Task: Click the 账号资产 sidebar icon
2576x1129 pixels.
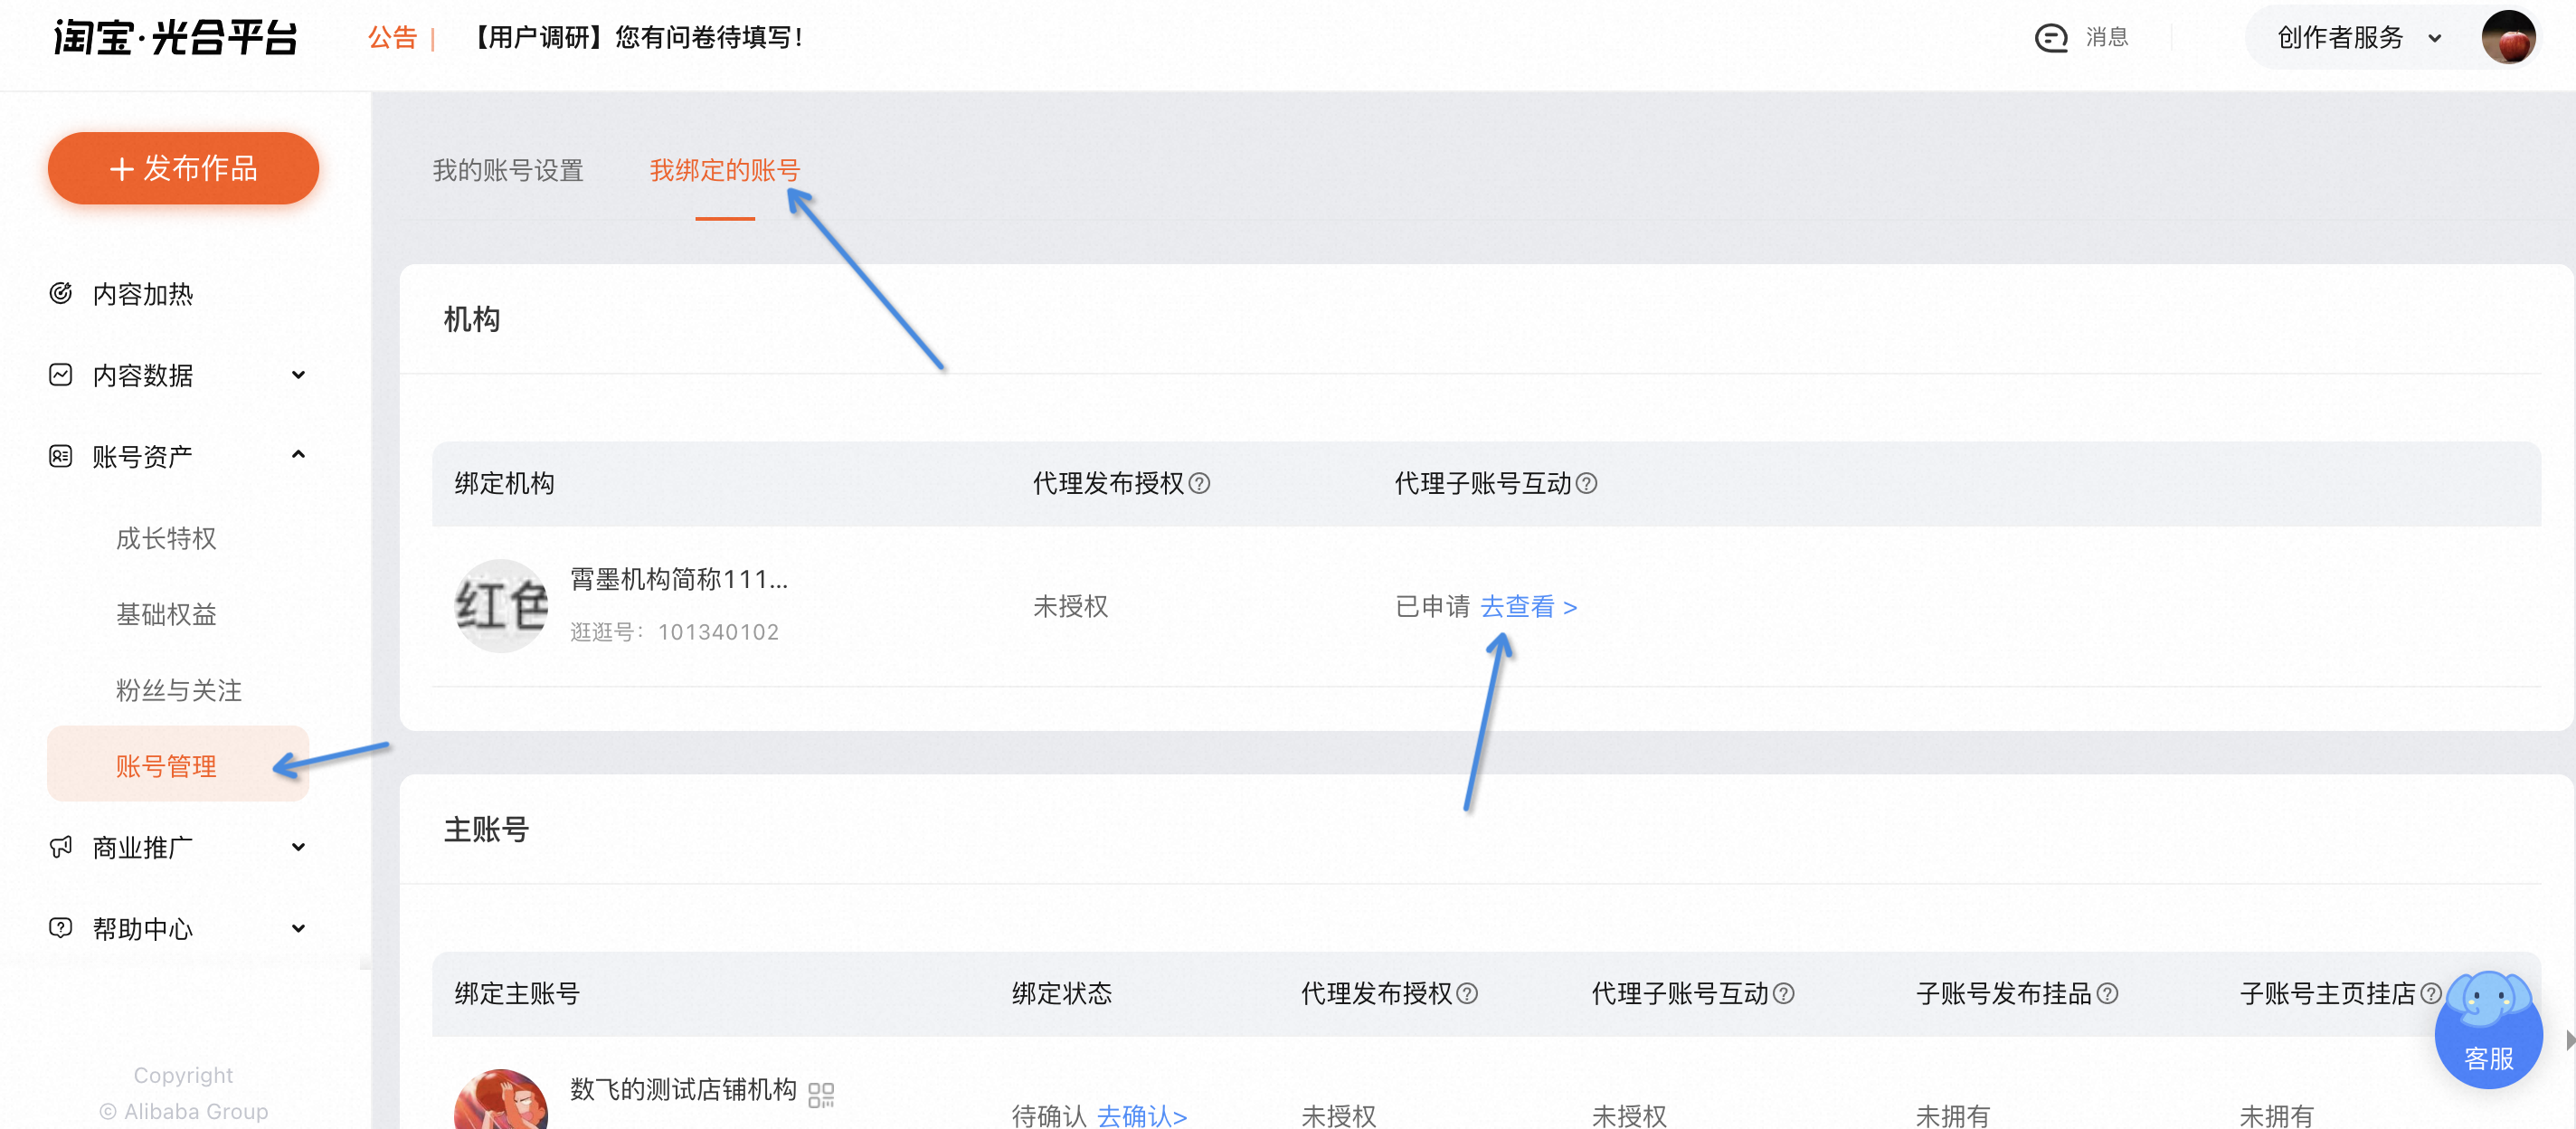Action: [61, 456]
